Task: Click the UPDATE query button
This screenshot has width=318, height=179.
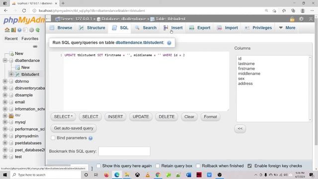Action: coord(141,117)
